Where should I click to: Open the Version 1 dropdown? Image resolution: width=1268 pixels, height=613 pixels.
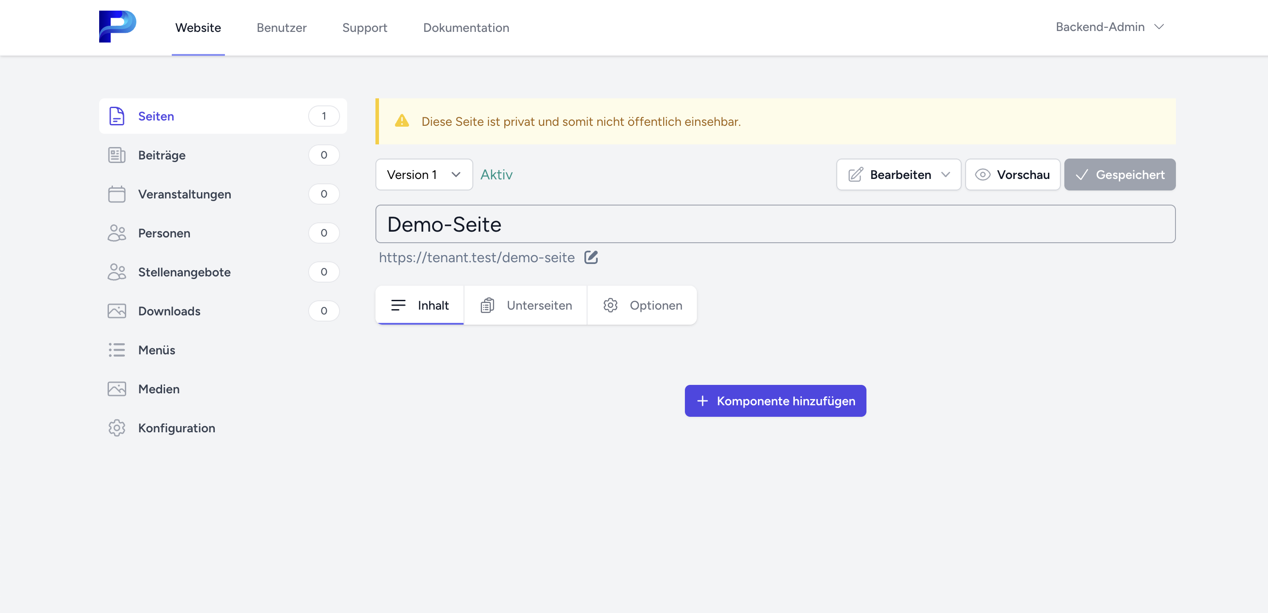point(424,175)
